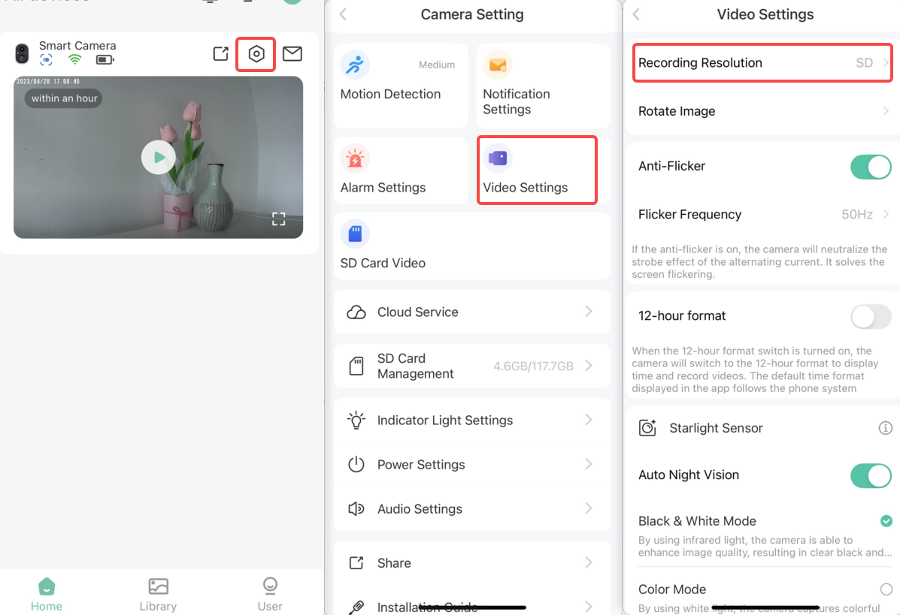Tap the SD Card Management card icon

(x=356, y=366)
